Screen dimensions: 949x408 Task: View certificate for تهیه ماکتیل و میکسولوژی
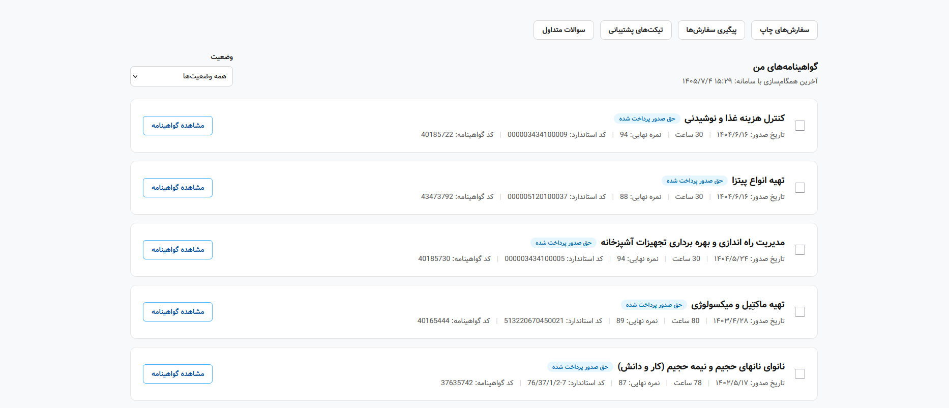point(177,312)
